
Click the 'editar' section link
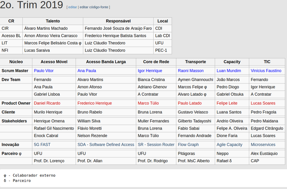click(x=72, y=7)
